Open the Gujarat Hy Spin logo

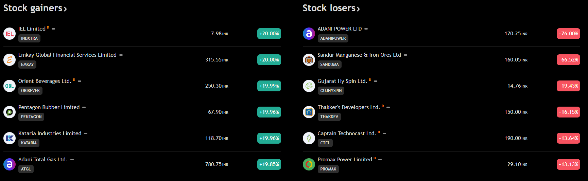[x=309, y=86]
